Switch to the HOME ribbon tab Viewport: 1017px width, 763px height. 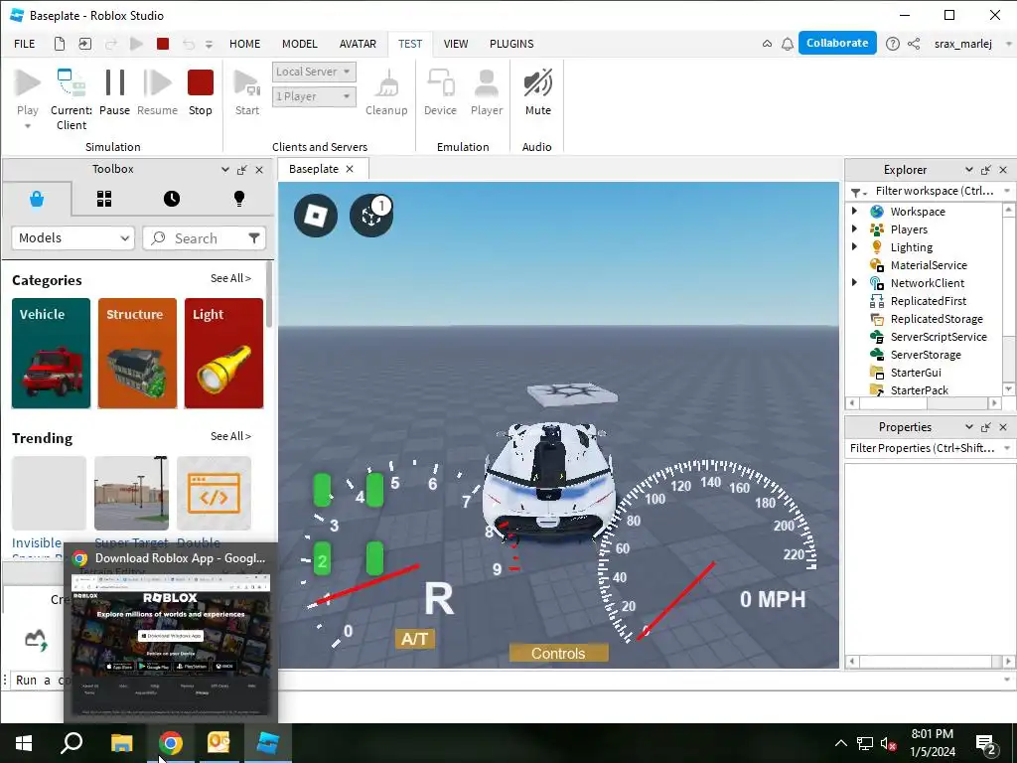(x=244, y=44)
